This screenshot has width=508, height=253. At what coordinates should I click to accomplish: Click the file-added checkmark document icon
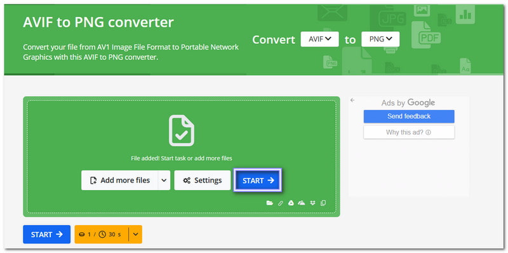coord(182,130)
